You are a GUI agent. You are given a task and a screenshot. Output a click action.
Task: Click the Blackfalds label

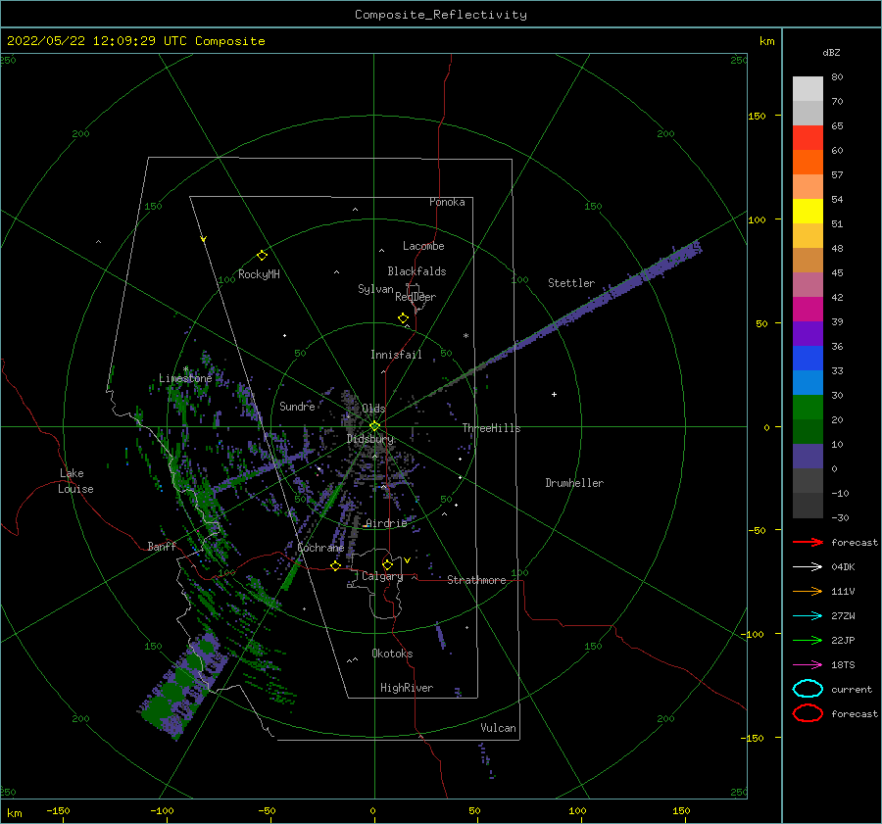coord(416,271)
